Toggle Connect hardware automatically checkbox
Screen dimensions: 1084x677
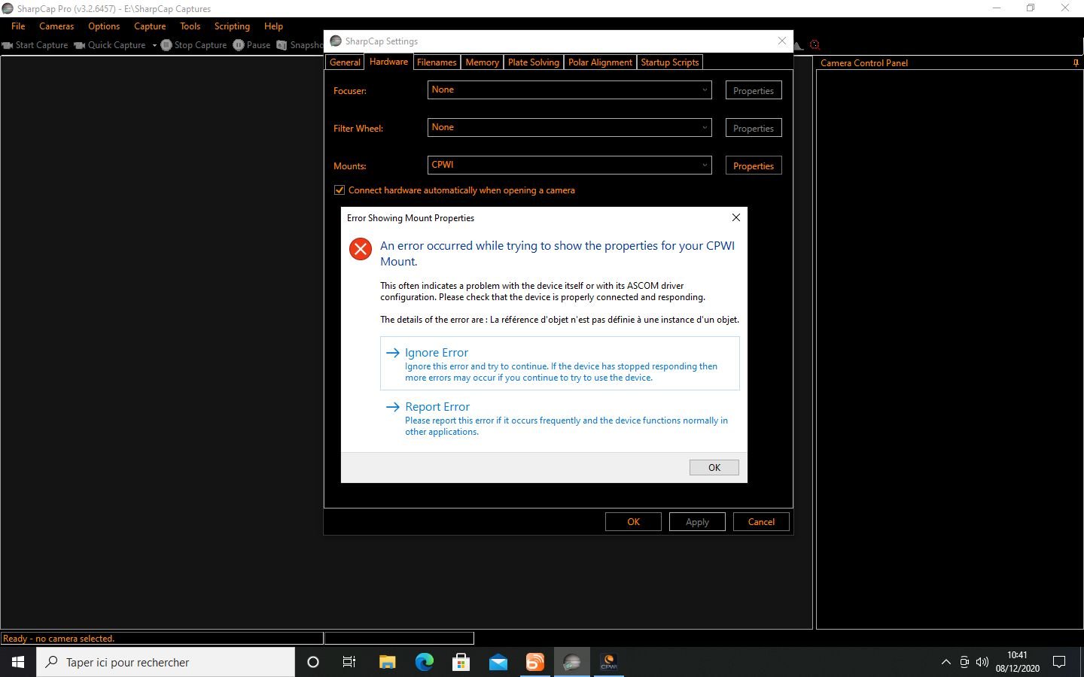(x=340, y=190)
